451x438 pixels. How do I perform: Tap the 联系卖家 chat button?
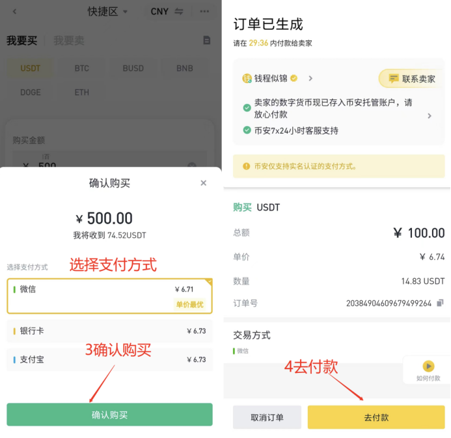[x=412, y=79]
